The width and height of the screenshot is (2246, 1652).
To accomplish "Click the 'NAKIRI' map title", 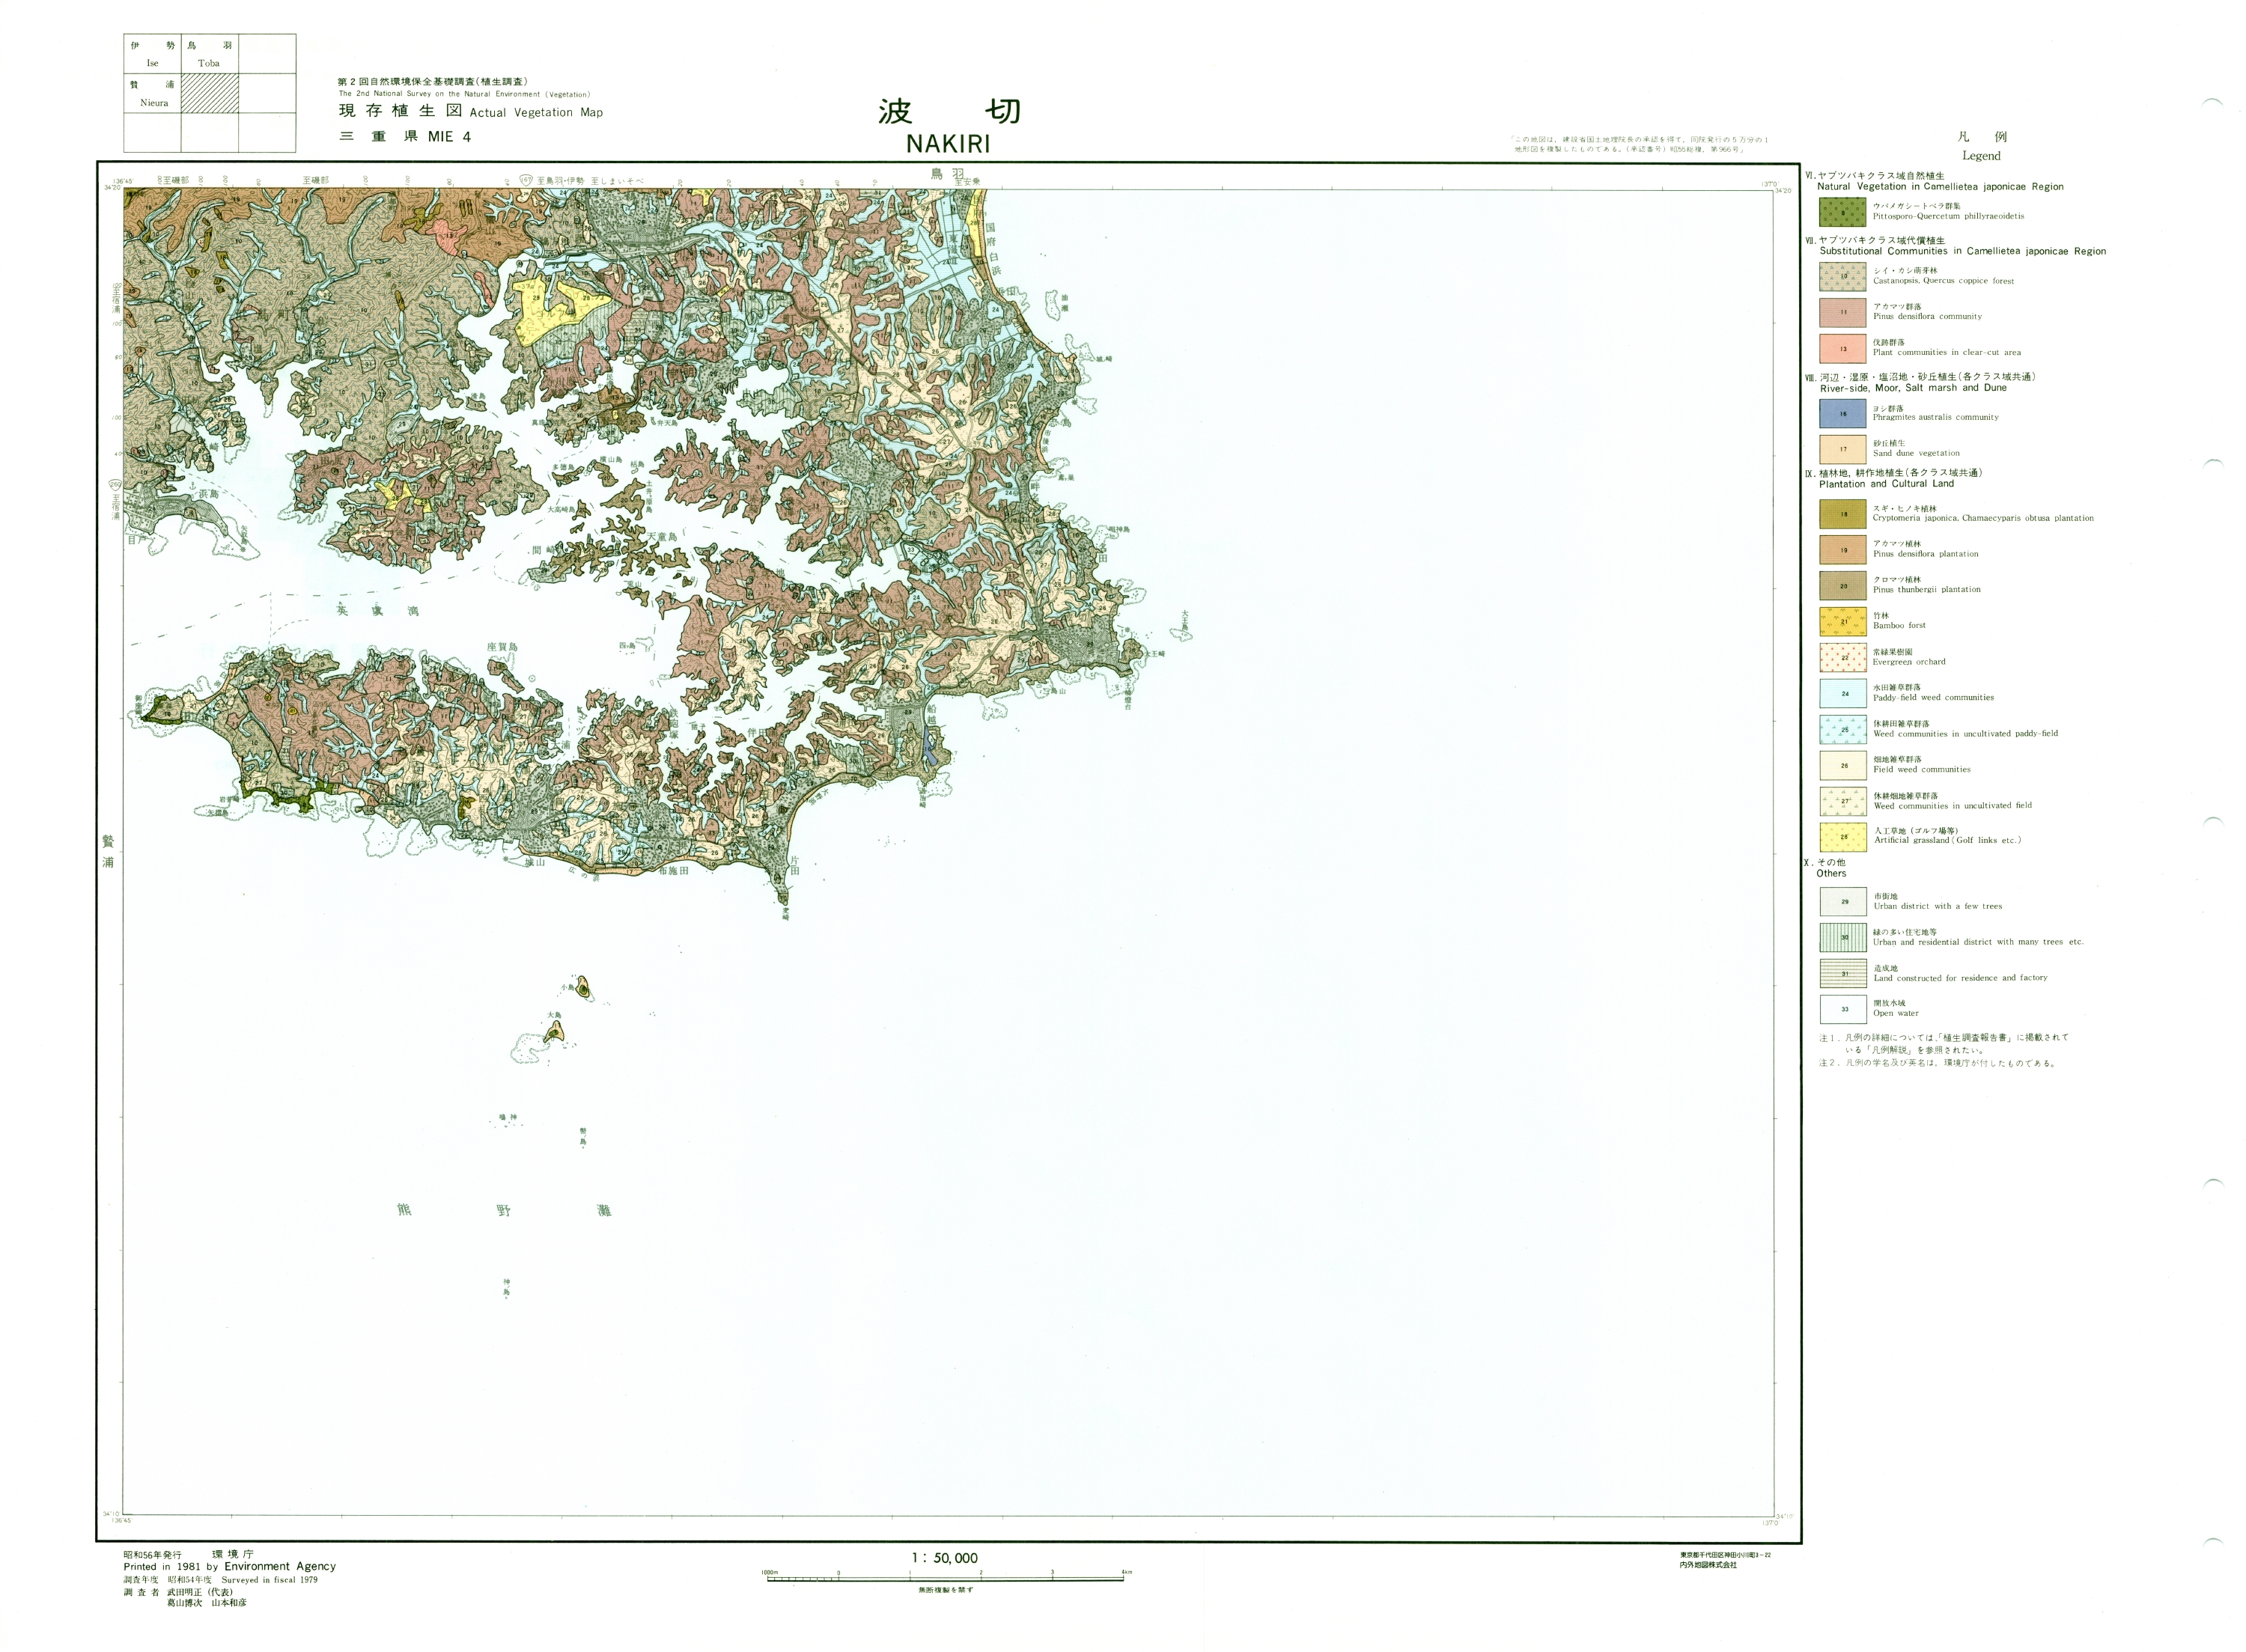I will (x=948, y=144).
